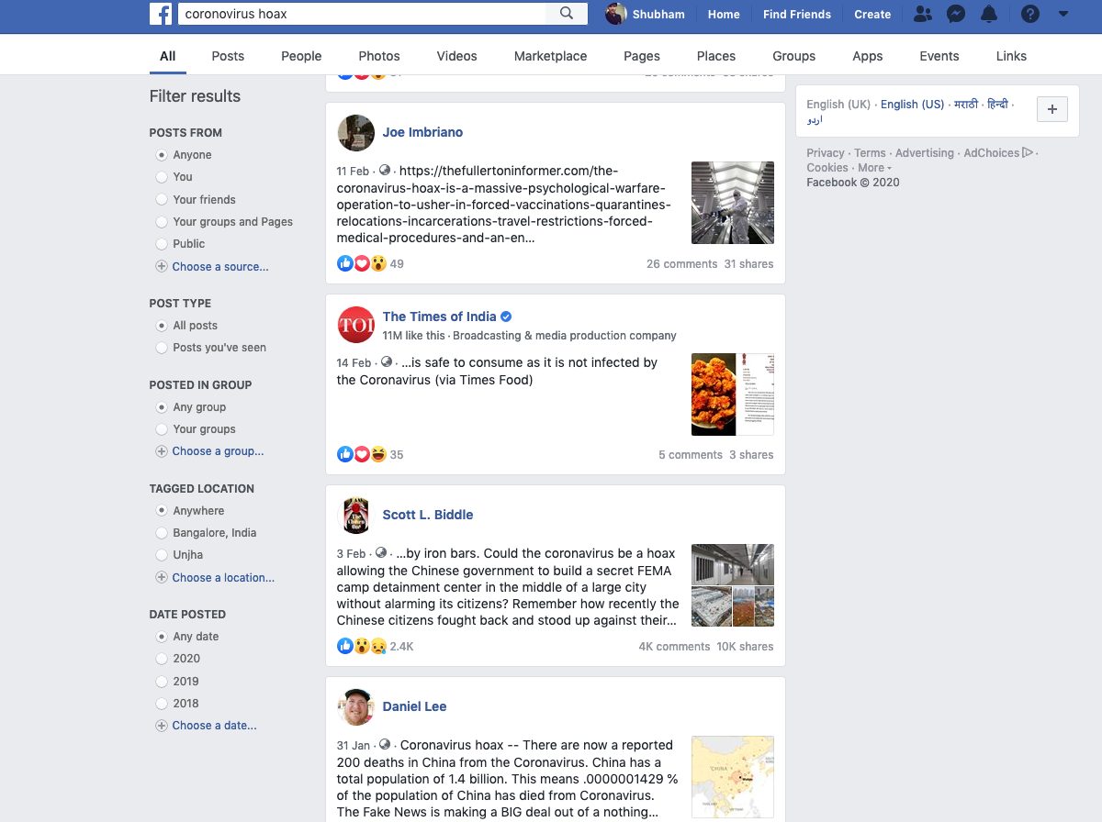1102x822 pixels.
Task: Click Joe Imbriano's profile avatar
Action: 355,133
